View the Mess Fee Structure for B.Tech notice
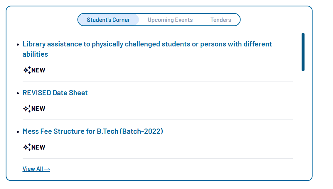 coord(93,131)
